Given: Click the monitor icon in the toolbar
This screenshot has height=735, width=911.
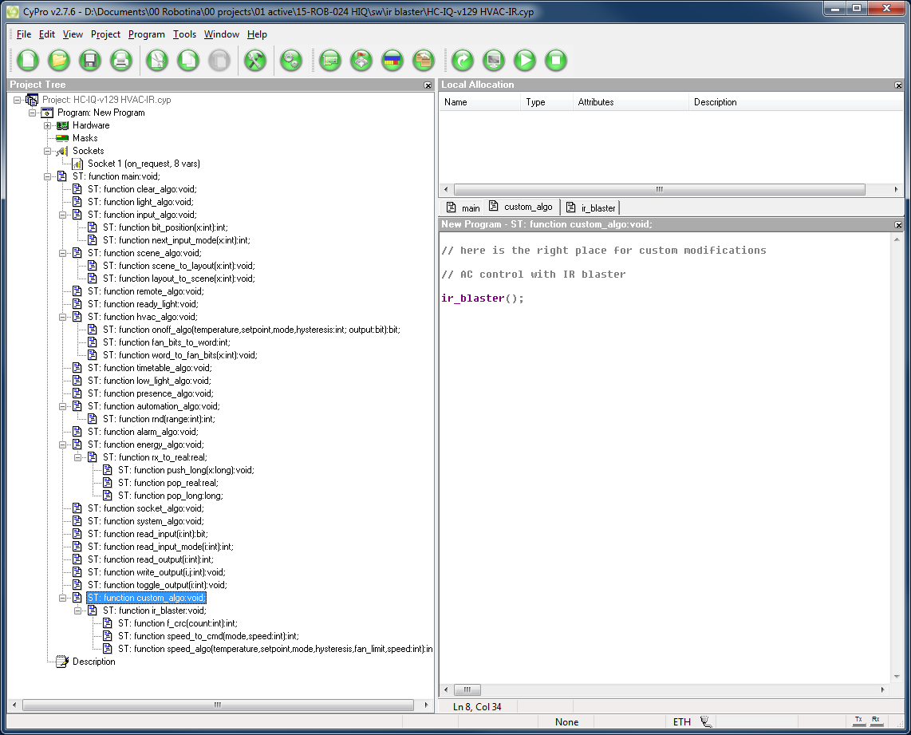Looking at the screenshot, I should point(494,61).
